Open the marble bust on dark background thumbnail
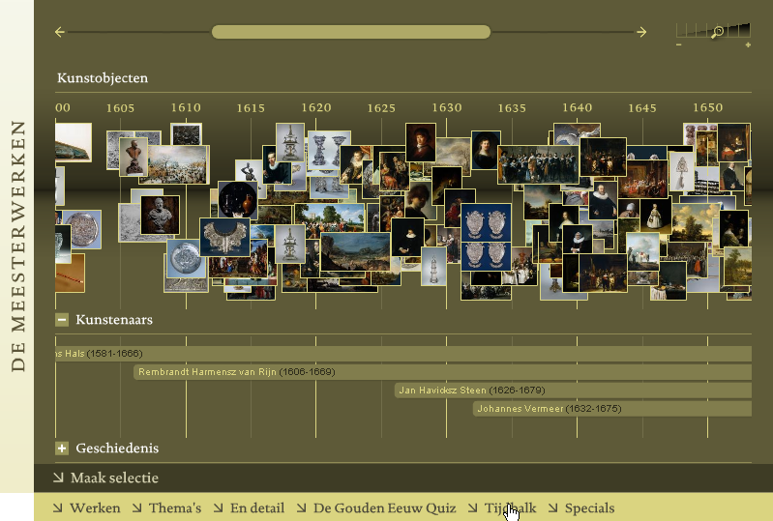This screenshot has height=521, width=773. tap(160, 215)
